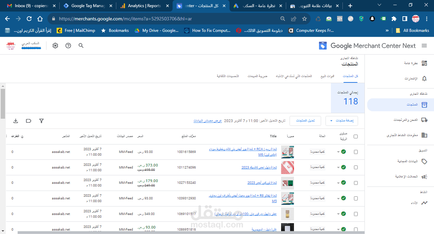The image size is (434, 234).
Task: Switch to the قنوات البيع tab
Action: click(x=328, y=76)
